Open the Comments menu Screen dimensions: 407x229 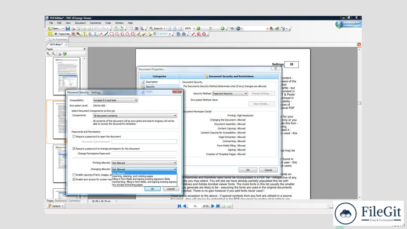point(95,23)
